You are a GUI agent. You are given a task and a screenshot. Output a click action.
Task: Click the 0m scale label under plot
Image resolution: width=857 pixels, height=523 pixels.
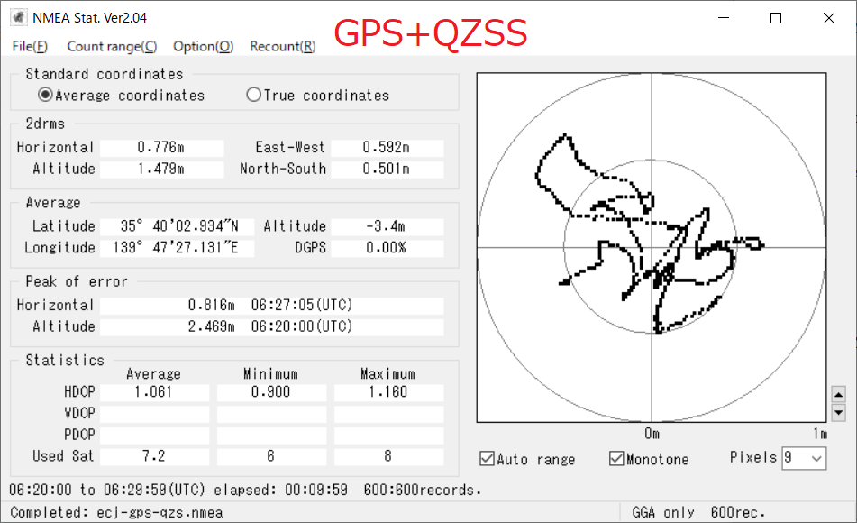tap(652, 434)
